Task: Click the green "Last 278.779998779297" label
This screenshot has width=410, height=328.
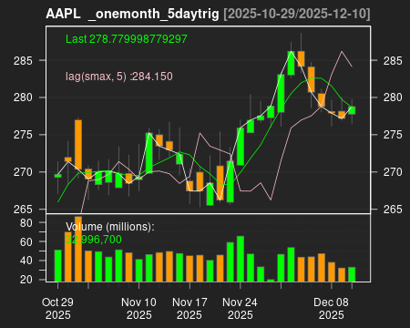Action: [x=127, y=39]
